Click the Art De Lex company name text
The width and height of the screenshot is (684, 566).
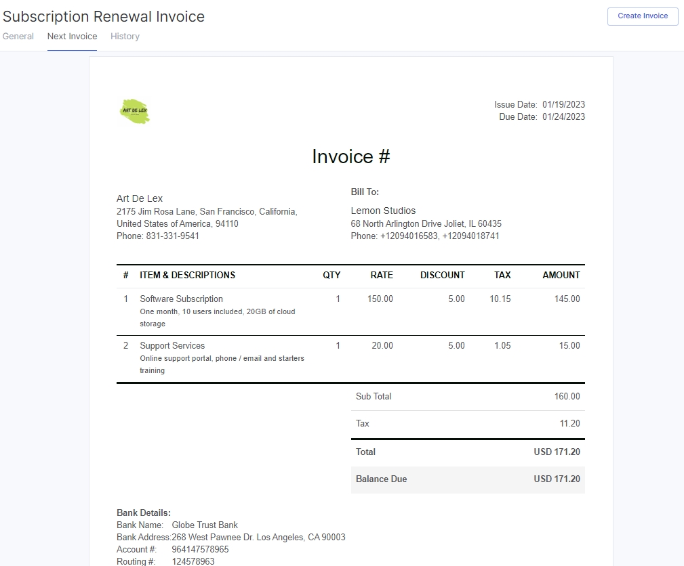(x=140, y=198)
